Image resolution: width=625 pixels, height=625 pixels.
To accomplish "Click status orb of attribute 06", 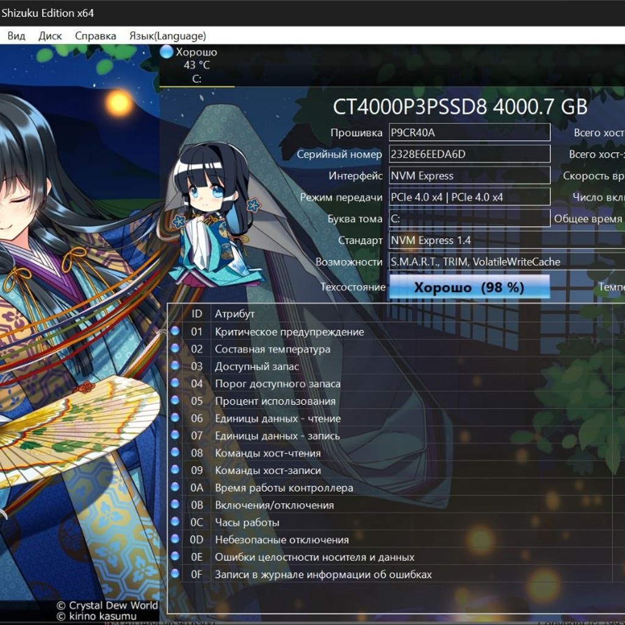I will [x=175, y=417].
